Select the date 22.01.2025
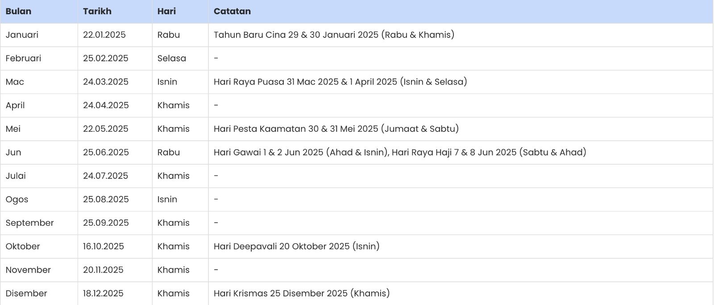This screenshot has height=305, width=714. 104,35
